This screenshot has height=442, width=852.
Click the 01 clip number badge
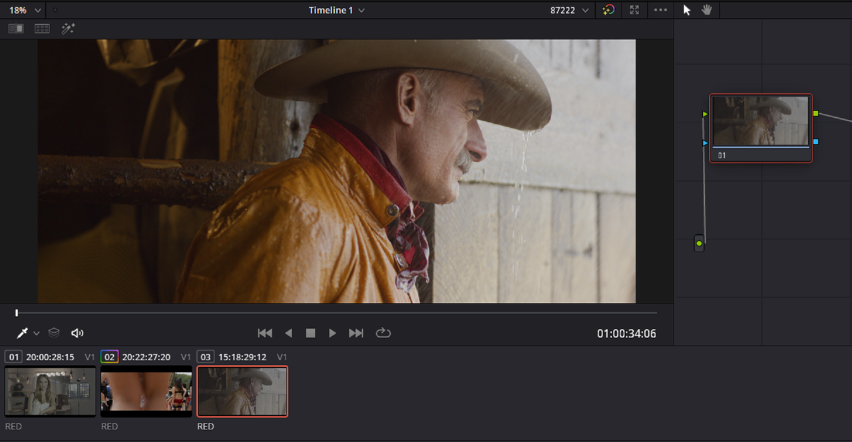(14, 357)
